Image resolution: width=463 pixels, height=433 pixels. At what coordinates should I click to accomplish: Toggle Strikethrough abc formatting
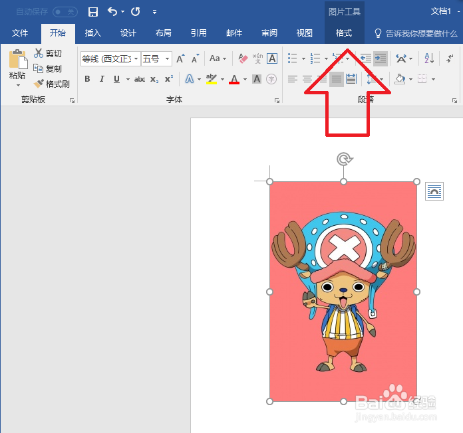click(x=140, y=79)
